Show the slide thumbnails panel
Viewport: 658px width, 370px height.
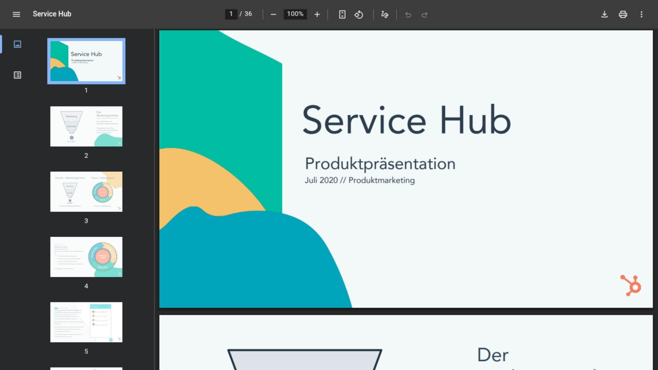point(17,44)
